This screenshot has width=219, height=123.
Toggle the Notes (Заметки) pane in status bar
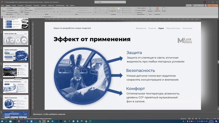183,119
